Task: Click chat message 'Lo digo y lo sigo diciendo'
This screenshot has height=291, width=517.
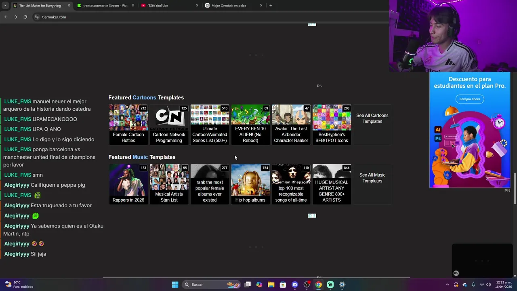Action: (63, 139)
